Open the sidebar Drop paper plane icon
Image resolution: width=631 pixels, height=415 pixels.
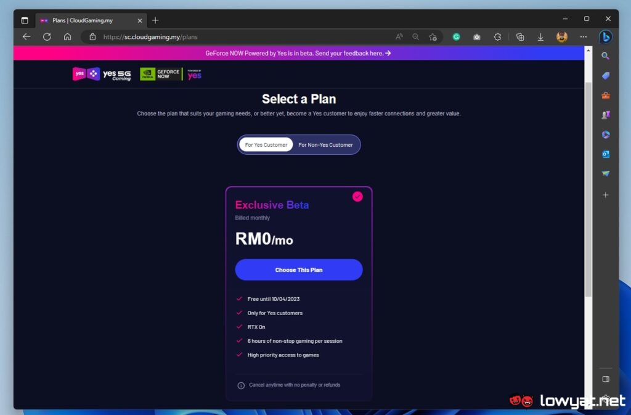[605, 173]
